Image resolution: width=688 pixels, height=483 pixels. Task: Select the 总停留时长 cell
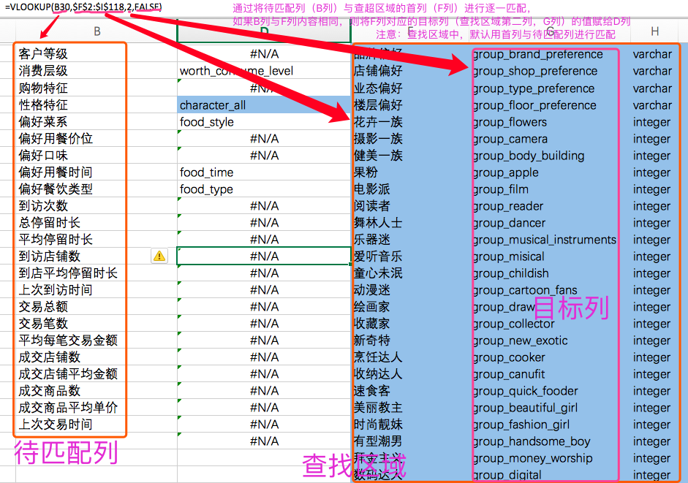[97, 222]
